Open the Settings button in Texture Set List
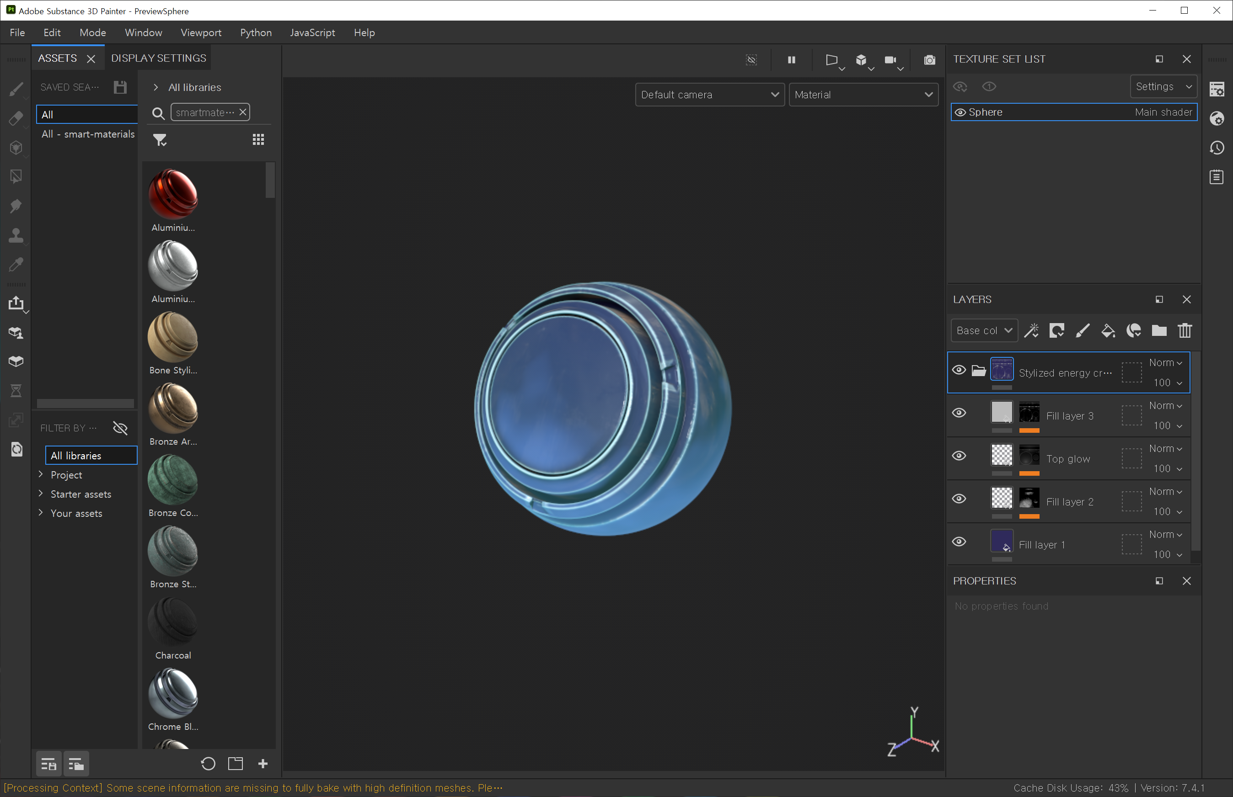Screen dimensions: 1233x797 1163,86
